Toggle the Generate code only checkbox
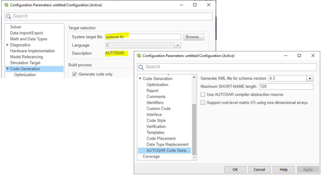 [x=74, y=74]
